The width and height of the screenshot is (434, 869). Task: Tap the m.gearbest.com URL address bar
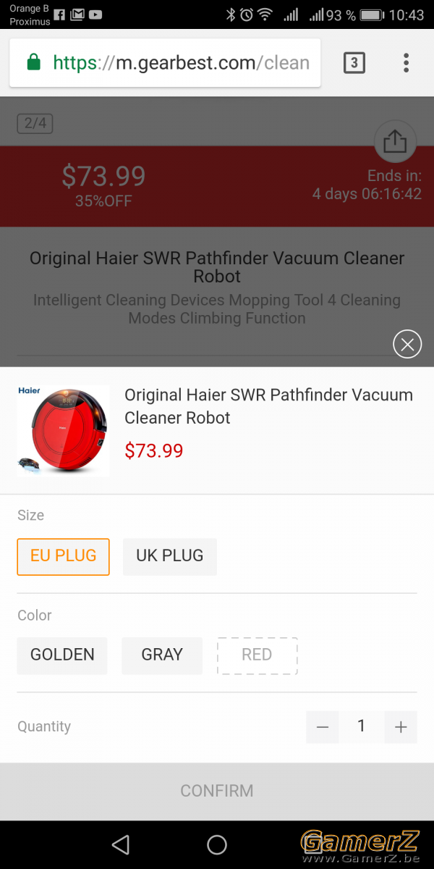(x=165, y=63)
